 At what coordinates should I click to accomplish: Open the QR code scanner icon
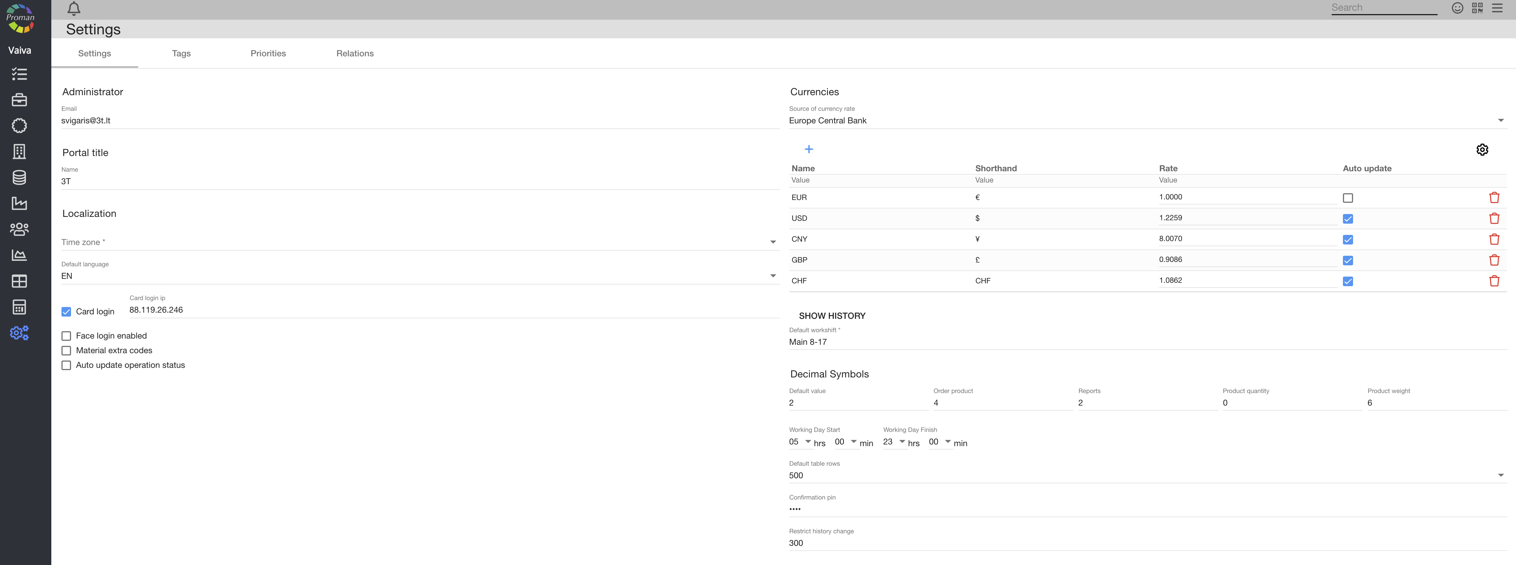[1477, 8]
